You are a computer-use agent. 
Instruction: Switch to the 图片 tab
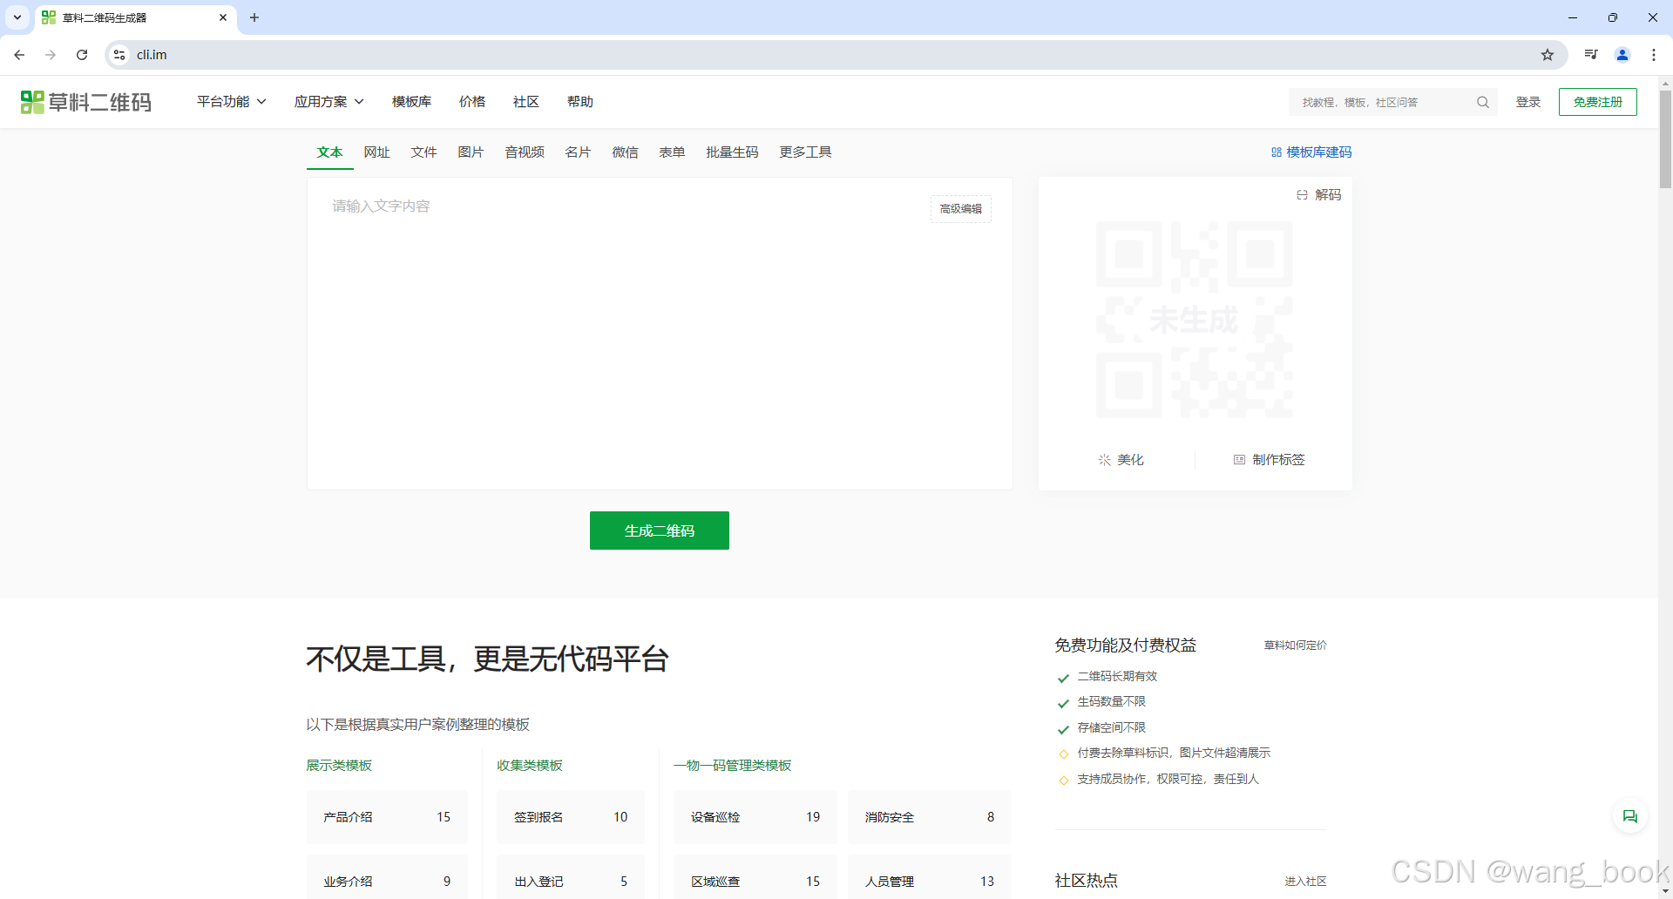tap(471, 152)
